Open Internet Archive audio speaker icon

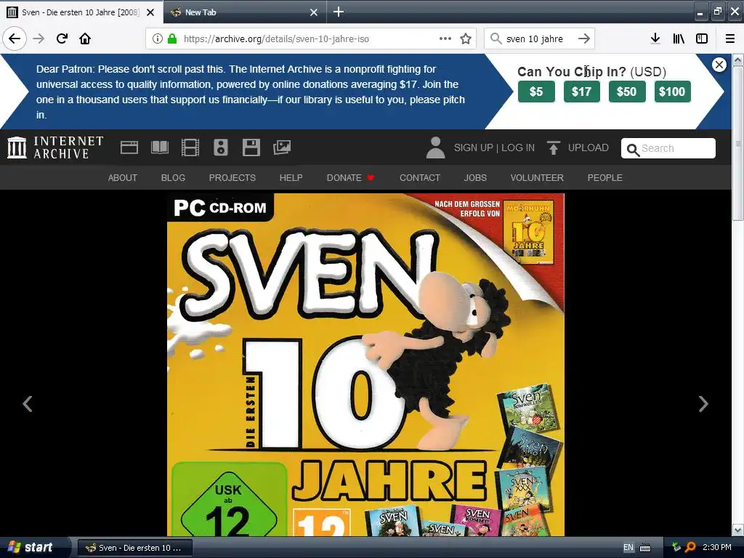(221, 147)
